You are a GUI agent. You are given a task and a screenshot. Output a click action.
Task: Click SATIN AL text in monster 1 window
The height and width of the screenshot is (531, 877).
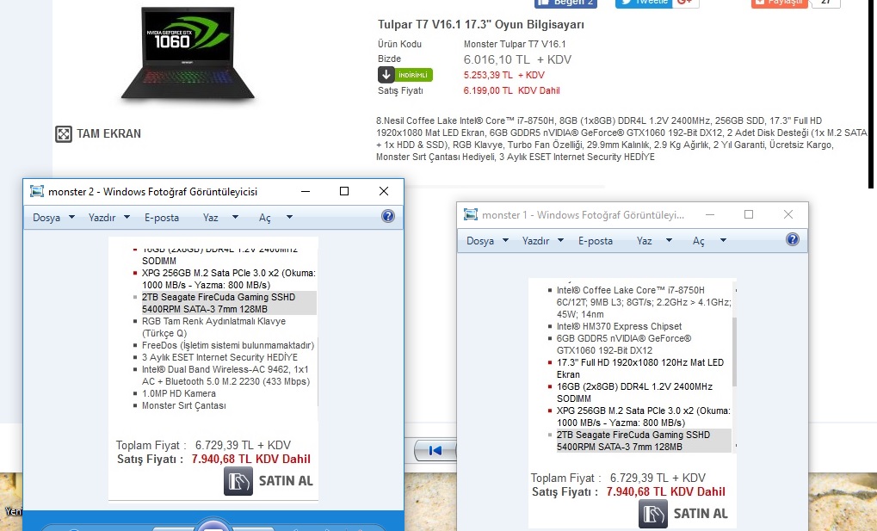(701, 513)
